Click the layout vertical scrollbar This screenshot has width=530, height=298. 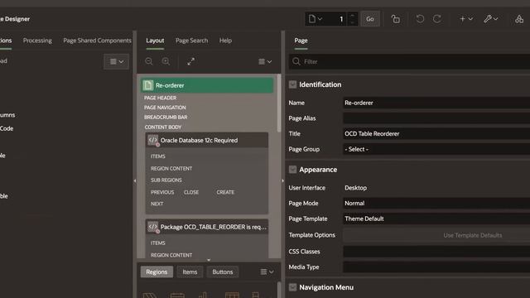point(279,103)
